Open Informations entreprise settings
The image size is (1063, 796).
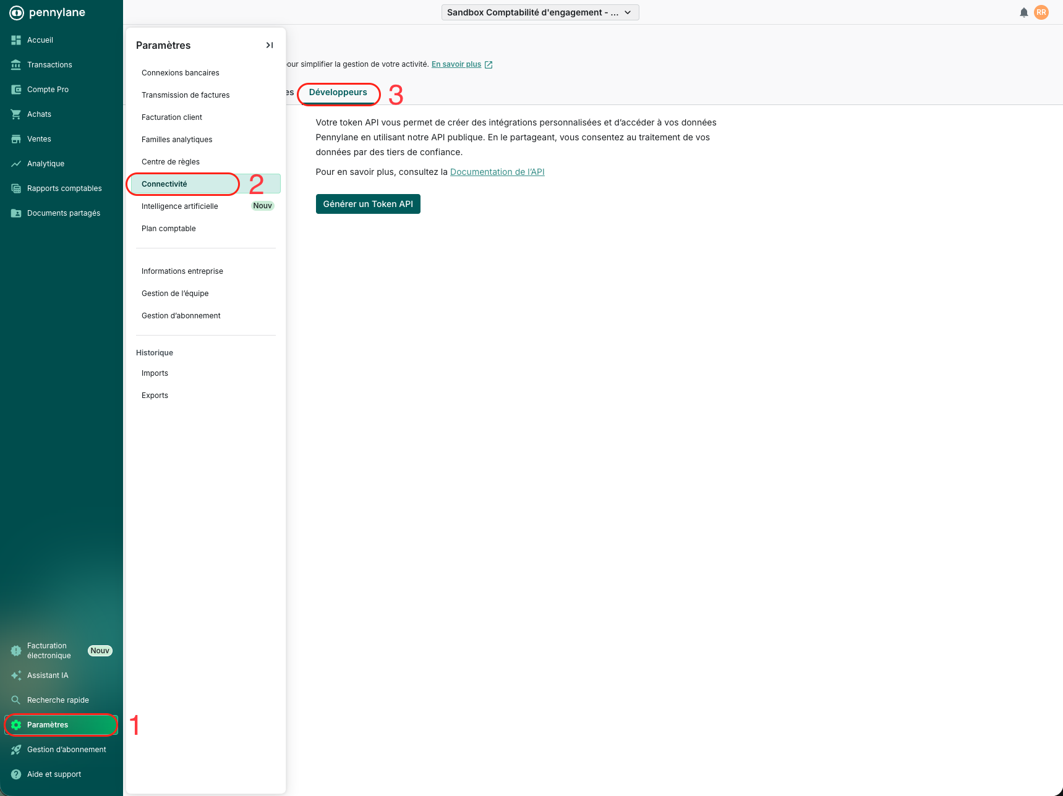click(206, 271)
